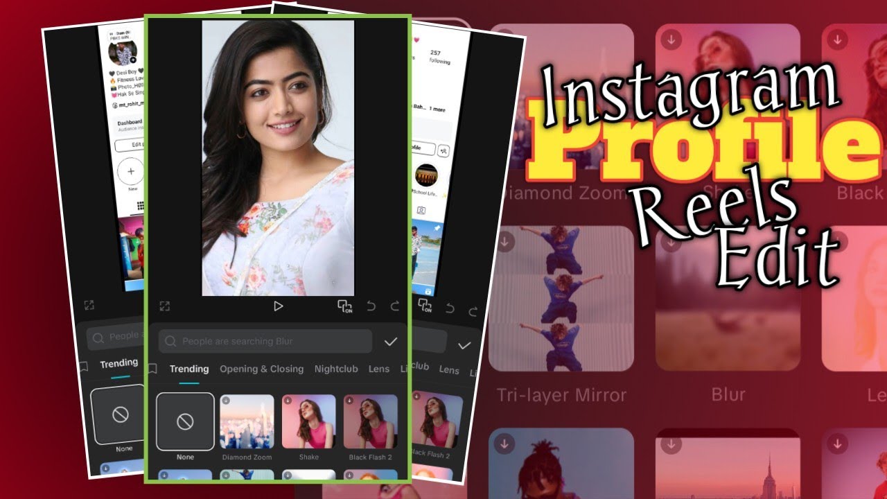The width and height of the screenshot is (887, 499).
Task: Open the posts grid tab icon
Action: pos(140,206)
